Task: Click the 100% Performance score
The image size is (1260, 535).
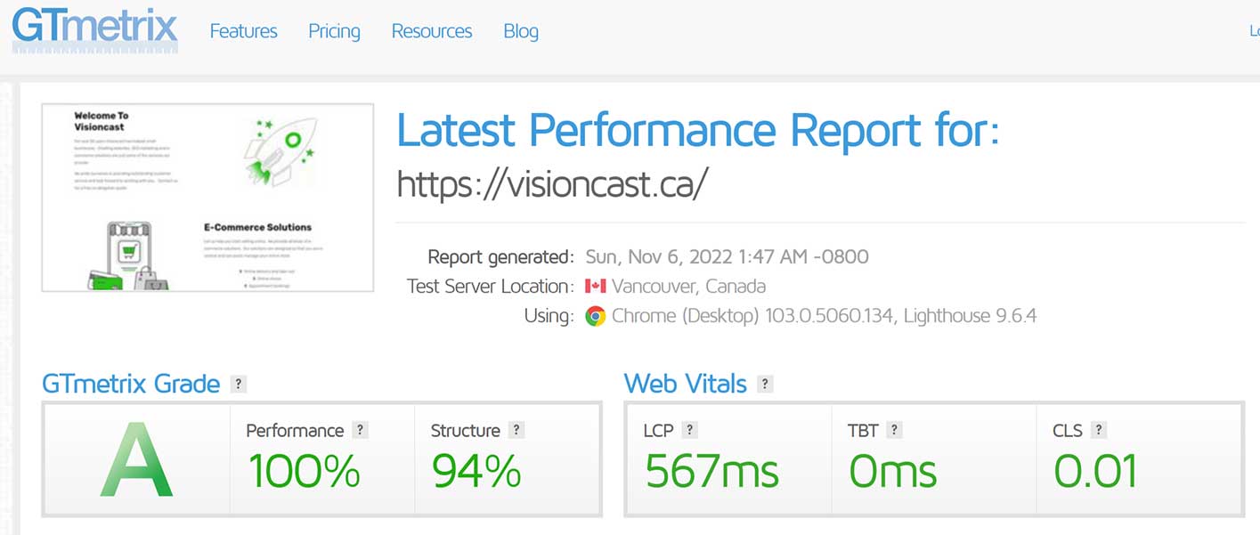Action: 304,471
